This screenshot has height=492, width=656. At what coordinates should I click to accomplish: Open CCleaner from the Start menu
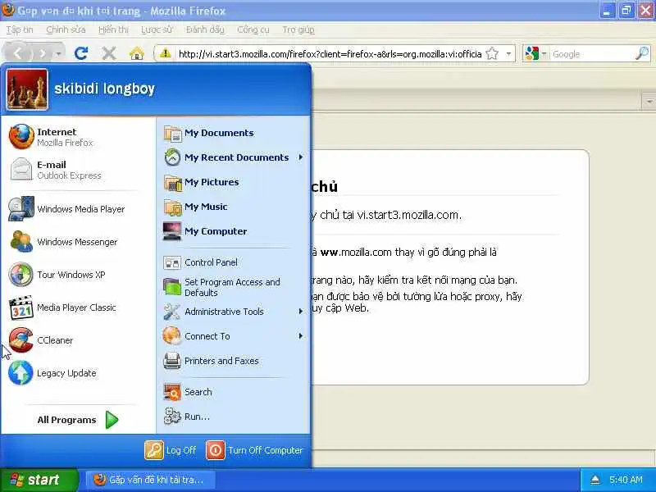(79, 340)
